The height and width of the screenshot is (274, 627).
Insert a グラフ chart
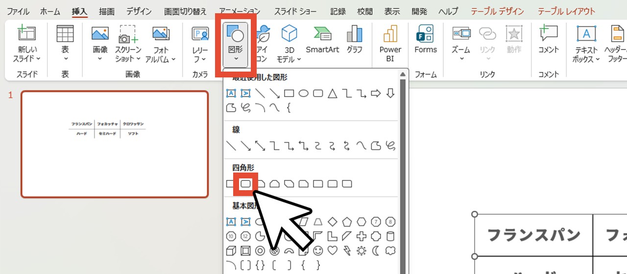354,39
